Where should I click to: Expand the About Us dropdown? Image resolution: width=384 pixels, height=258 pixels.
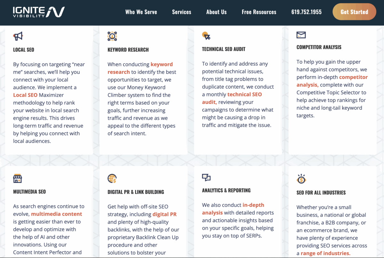click(216, 12)
